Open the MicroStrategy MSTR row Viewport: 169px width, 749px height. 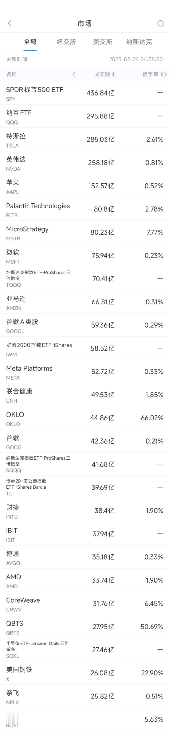(84, 232)
